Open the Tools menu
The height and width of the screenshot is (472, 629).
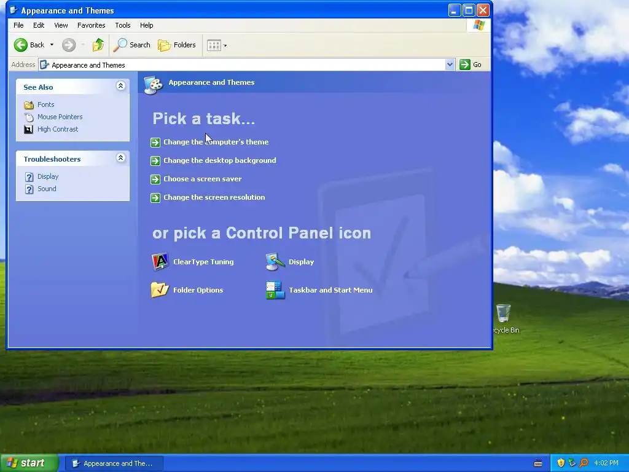click(123, 25)
